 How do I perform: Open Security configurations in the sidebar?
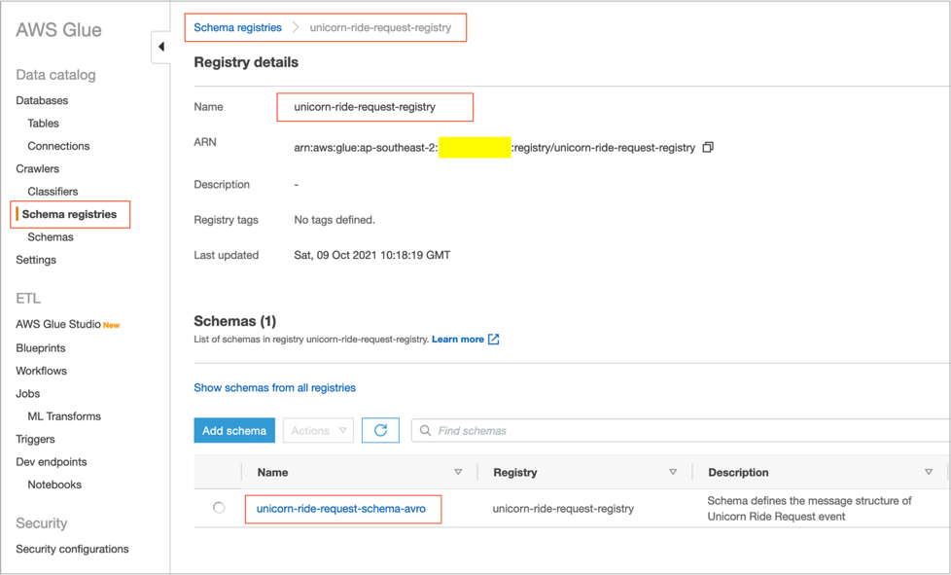point(72,549)
